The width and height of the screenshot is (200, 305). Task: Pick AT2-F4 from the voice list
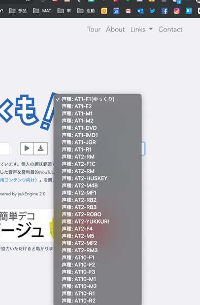tap(97, 229)
